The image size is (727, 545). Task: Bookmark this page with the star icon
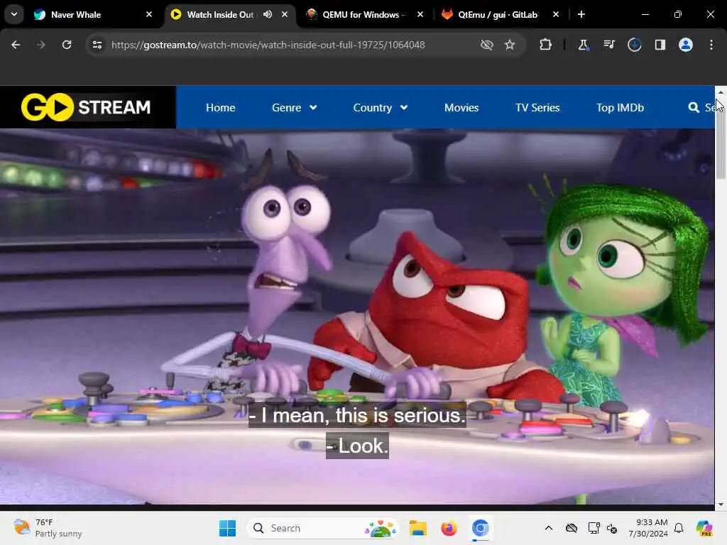coord(510,45)
